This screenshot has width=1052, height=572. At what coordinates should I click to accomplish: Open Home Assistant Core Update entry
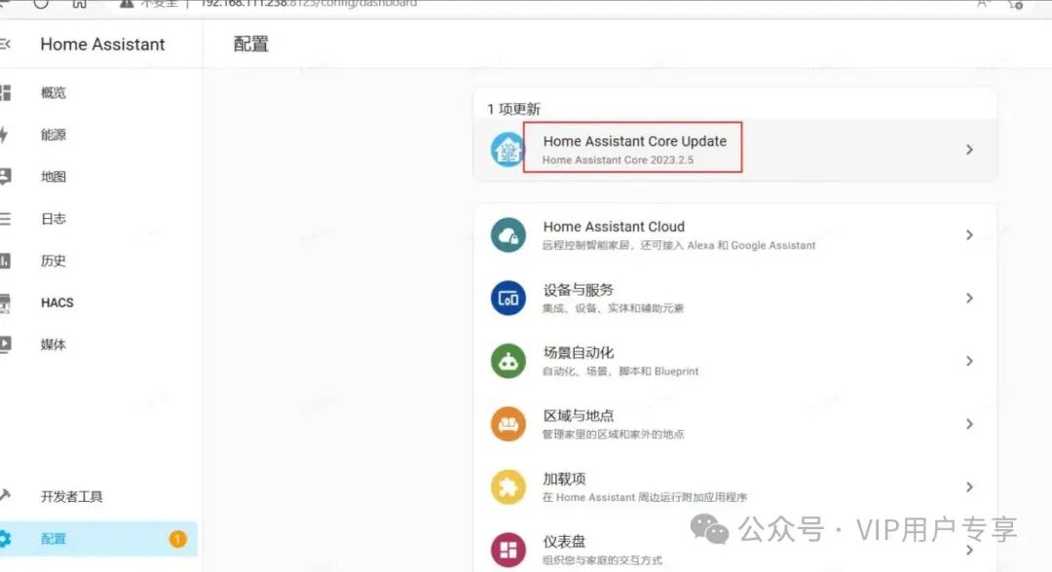point(734,150)
